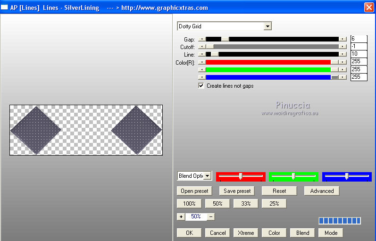The width and height of the screenshot is (376, 241).
Task: Click the blue progress bar indicator
Action: point(340,221)
